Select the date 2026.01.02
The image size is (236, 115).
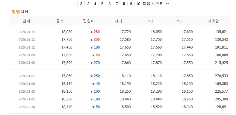tap(27, 99)
